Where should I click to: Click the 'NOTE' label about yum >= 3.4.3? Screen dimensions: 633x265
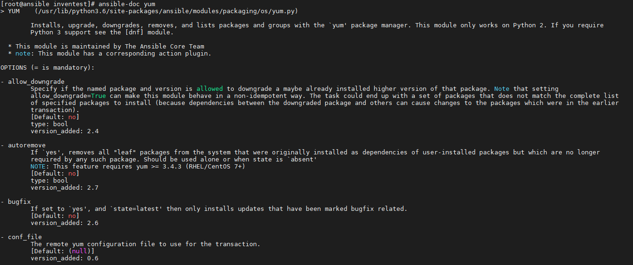point(38,167)
